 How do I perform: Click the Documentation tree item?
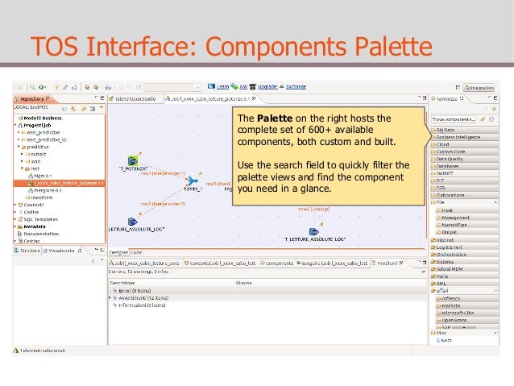click(38, 234)
